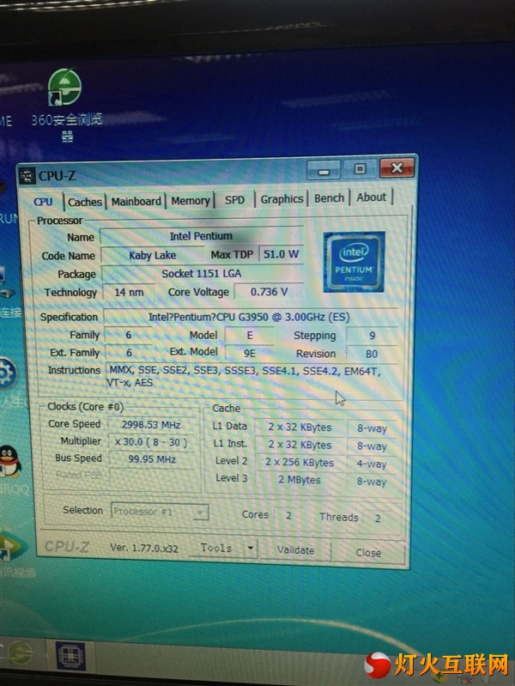Open the Mainboard tab
The image size is (515, 686).
click(136, 201)
